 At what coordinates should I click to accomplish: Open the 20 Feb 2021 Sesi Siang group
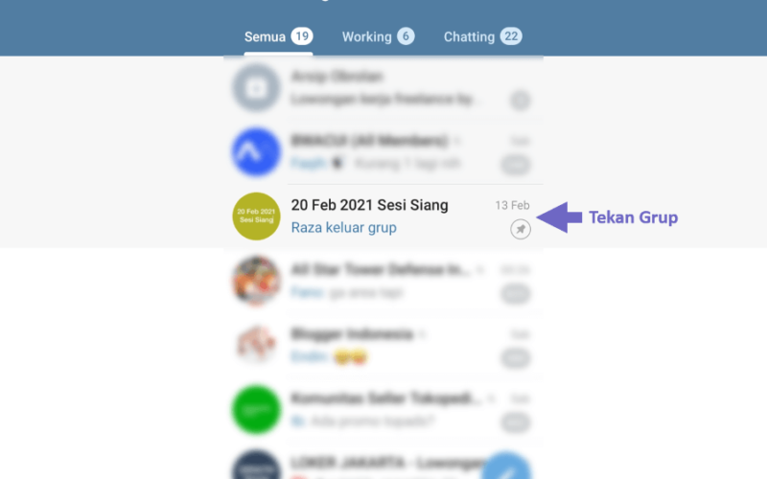click(383, 217)
